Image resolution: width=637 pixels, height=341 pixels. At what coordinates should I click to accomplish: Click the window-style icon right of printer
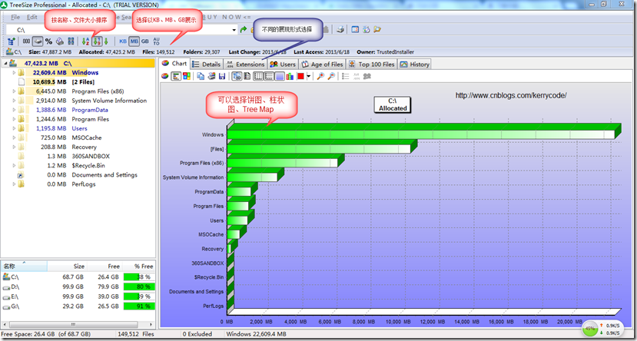click(355, 29)
